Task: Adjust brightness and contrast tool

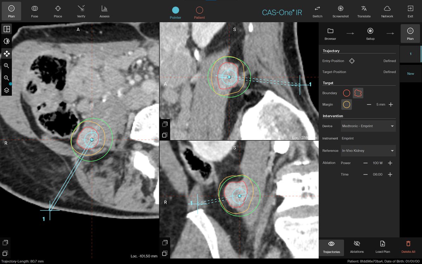Action: coord(6,41)
